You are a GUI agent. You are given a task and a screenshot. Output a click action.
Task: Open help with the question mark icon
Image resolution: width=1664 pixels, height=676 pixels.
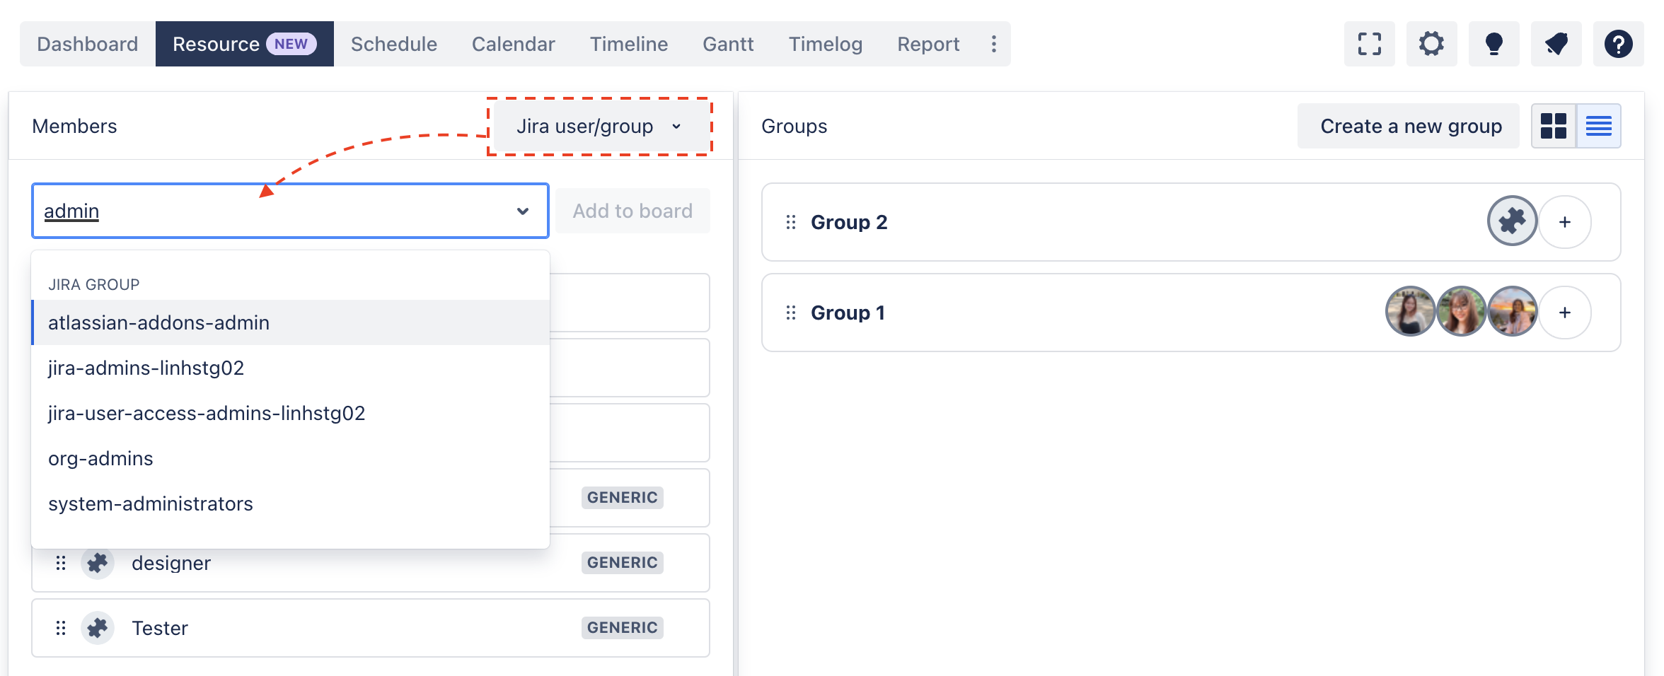click(1618, 44)
